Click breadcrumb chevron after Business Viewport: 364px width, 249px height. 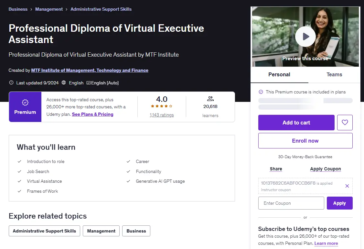31,9
